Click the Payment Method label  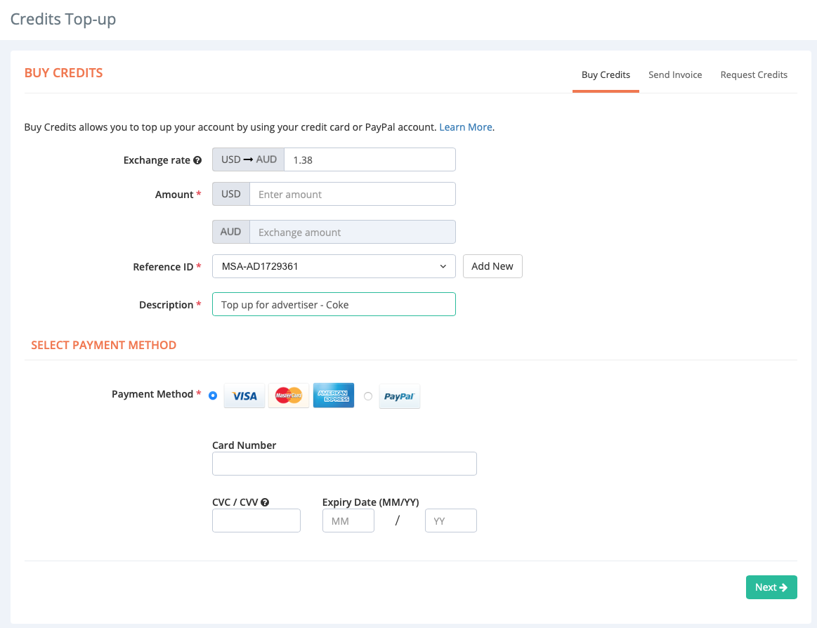click(152, 394)
